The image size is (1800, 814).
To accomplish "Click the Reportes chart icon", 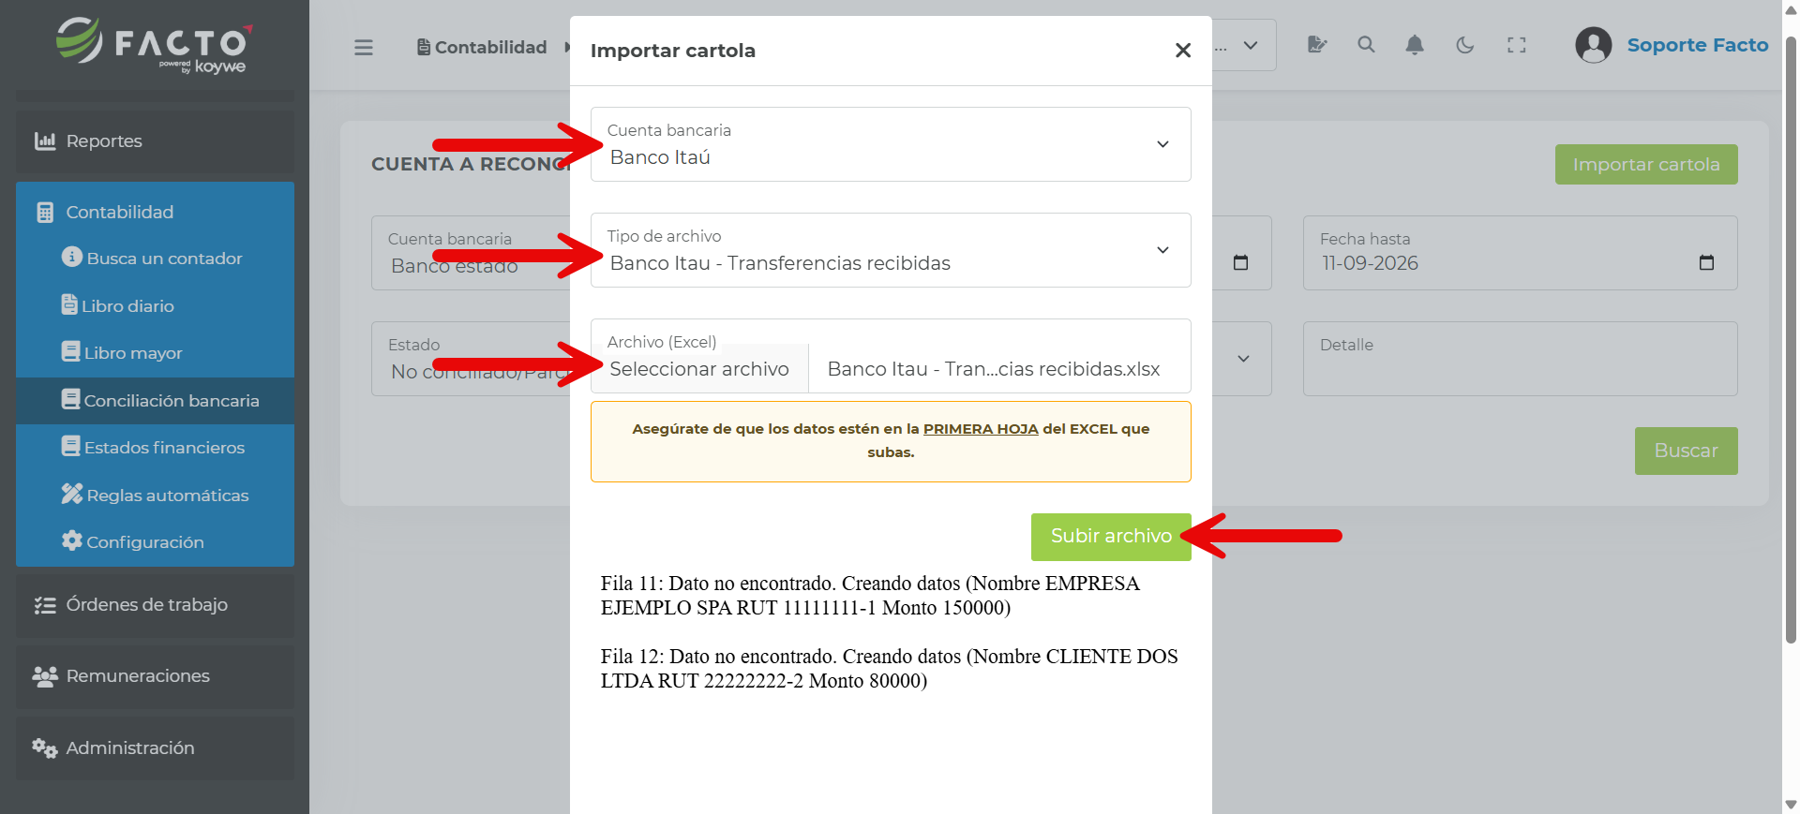I will pyautogui.click(x=45, y=141).
